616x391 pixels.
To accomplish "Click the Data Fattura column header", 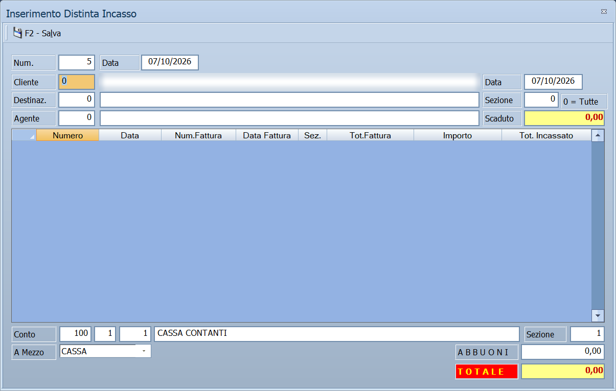I will [x=267, y=135].
